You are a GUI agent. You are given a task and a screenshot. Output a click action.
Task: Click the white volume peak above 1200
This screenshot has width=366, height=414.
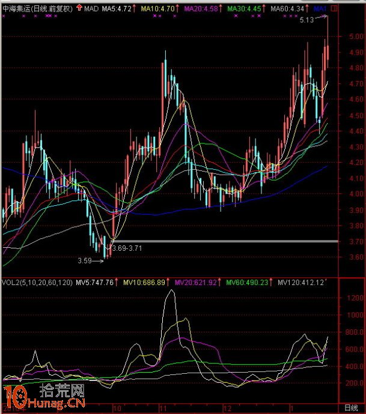click(172, 290)
